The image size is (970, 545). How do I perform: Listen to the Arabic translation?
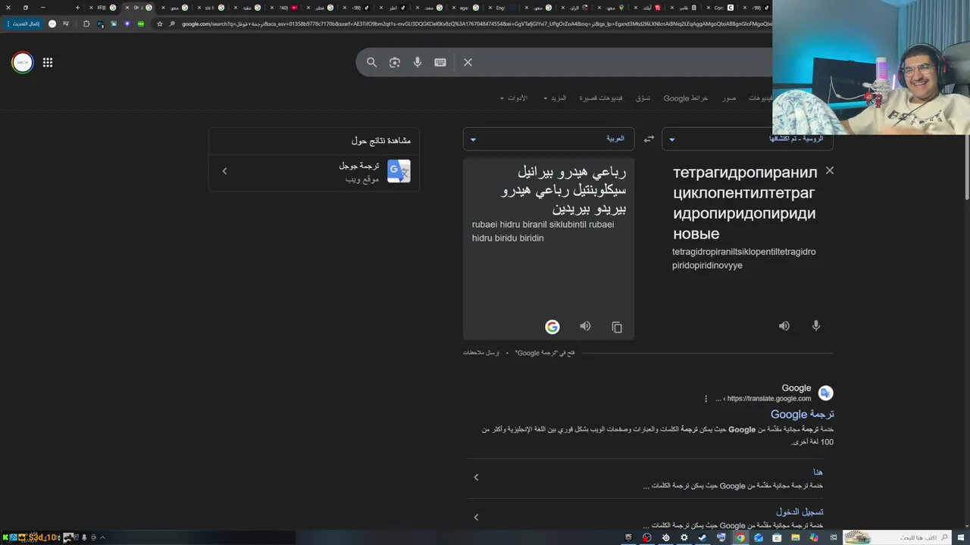pos(585,326)
